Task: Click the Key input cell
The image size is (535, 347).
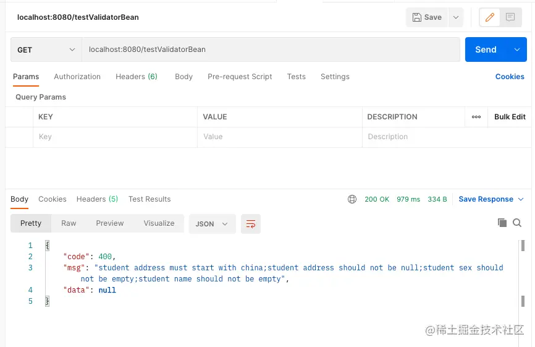Action: point(116,137)
